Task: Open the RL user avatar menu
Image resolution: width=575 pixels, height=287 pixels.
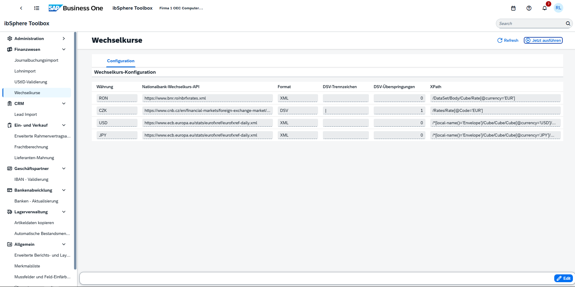Action: [558, 8]
